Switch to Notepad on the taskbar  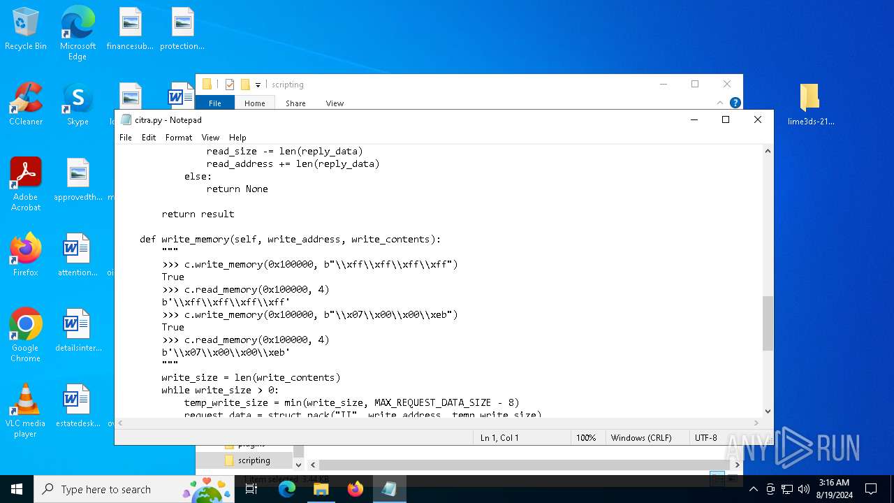389,489
